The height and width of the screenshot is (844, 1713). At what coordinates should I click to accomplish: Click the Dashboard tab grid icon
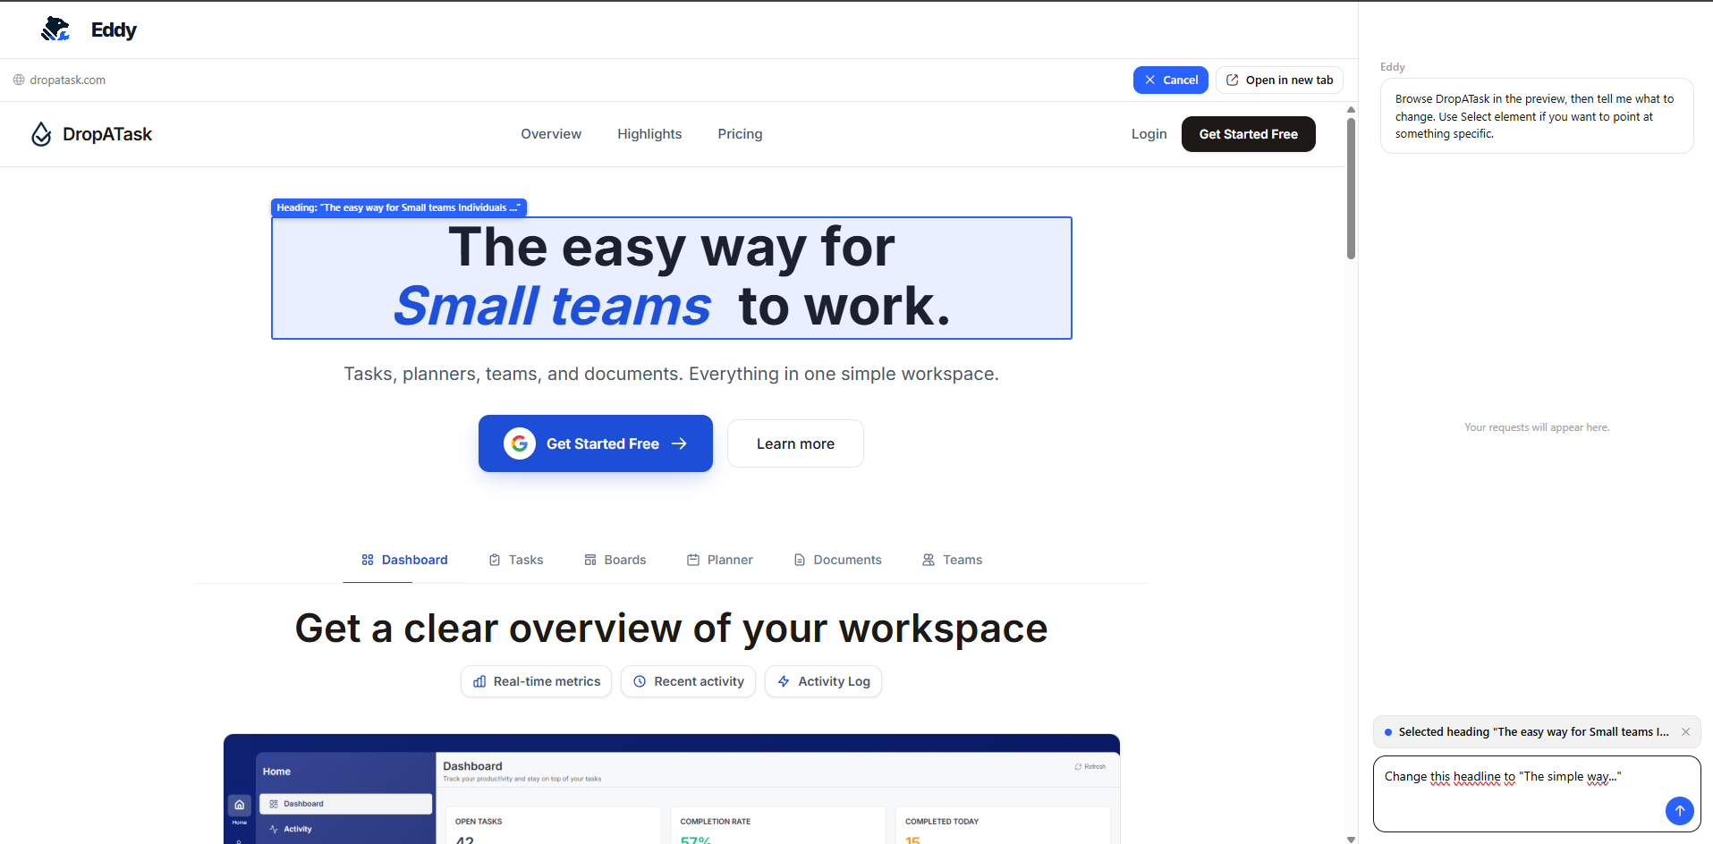pyautogui.click(x=368, y=560)
